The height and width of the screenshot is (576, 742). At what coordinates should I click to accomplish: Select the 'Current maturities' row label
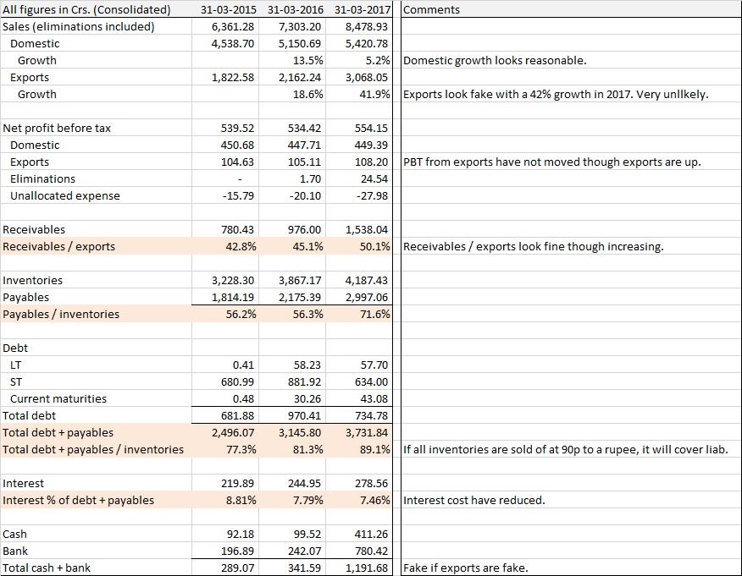58,398
